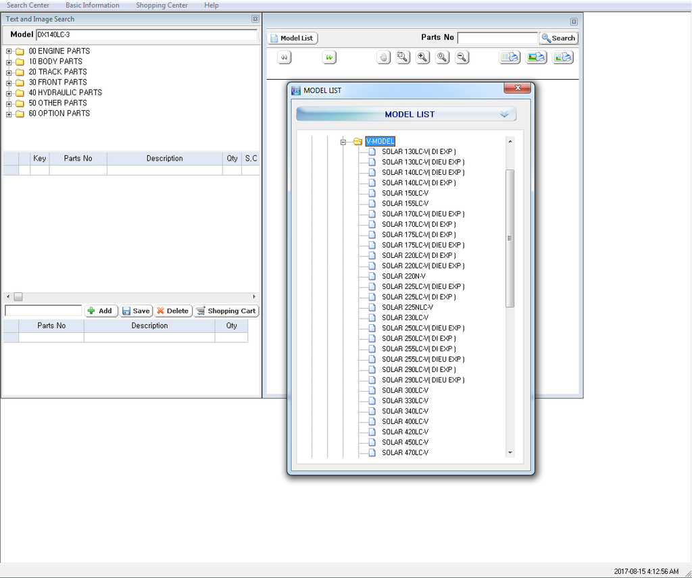Image resolution: width=692 pixels, height=578 pixels.
Task: Select SOLAR 290LC-V( DIEU EXP ) model
Action: (x=423, y=380)
